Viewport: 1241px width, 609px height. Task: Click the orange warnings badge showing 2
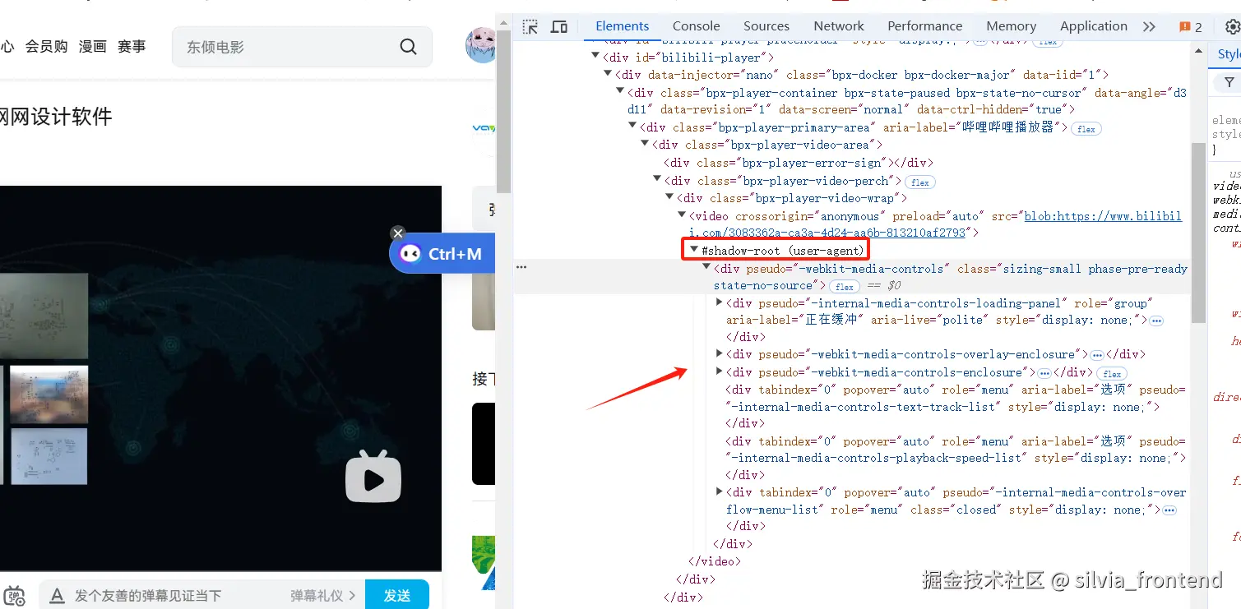1190,26
